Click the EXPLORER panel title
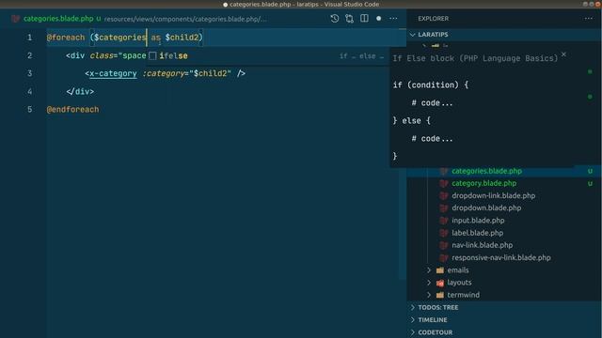Viewport: 602px width, 338px height. pyautogui.click(x=433, y=19)
